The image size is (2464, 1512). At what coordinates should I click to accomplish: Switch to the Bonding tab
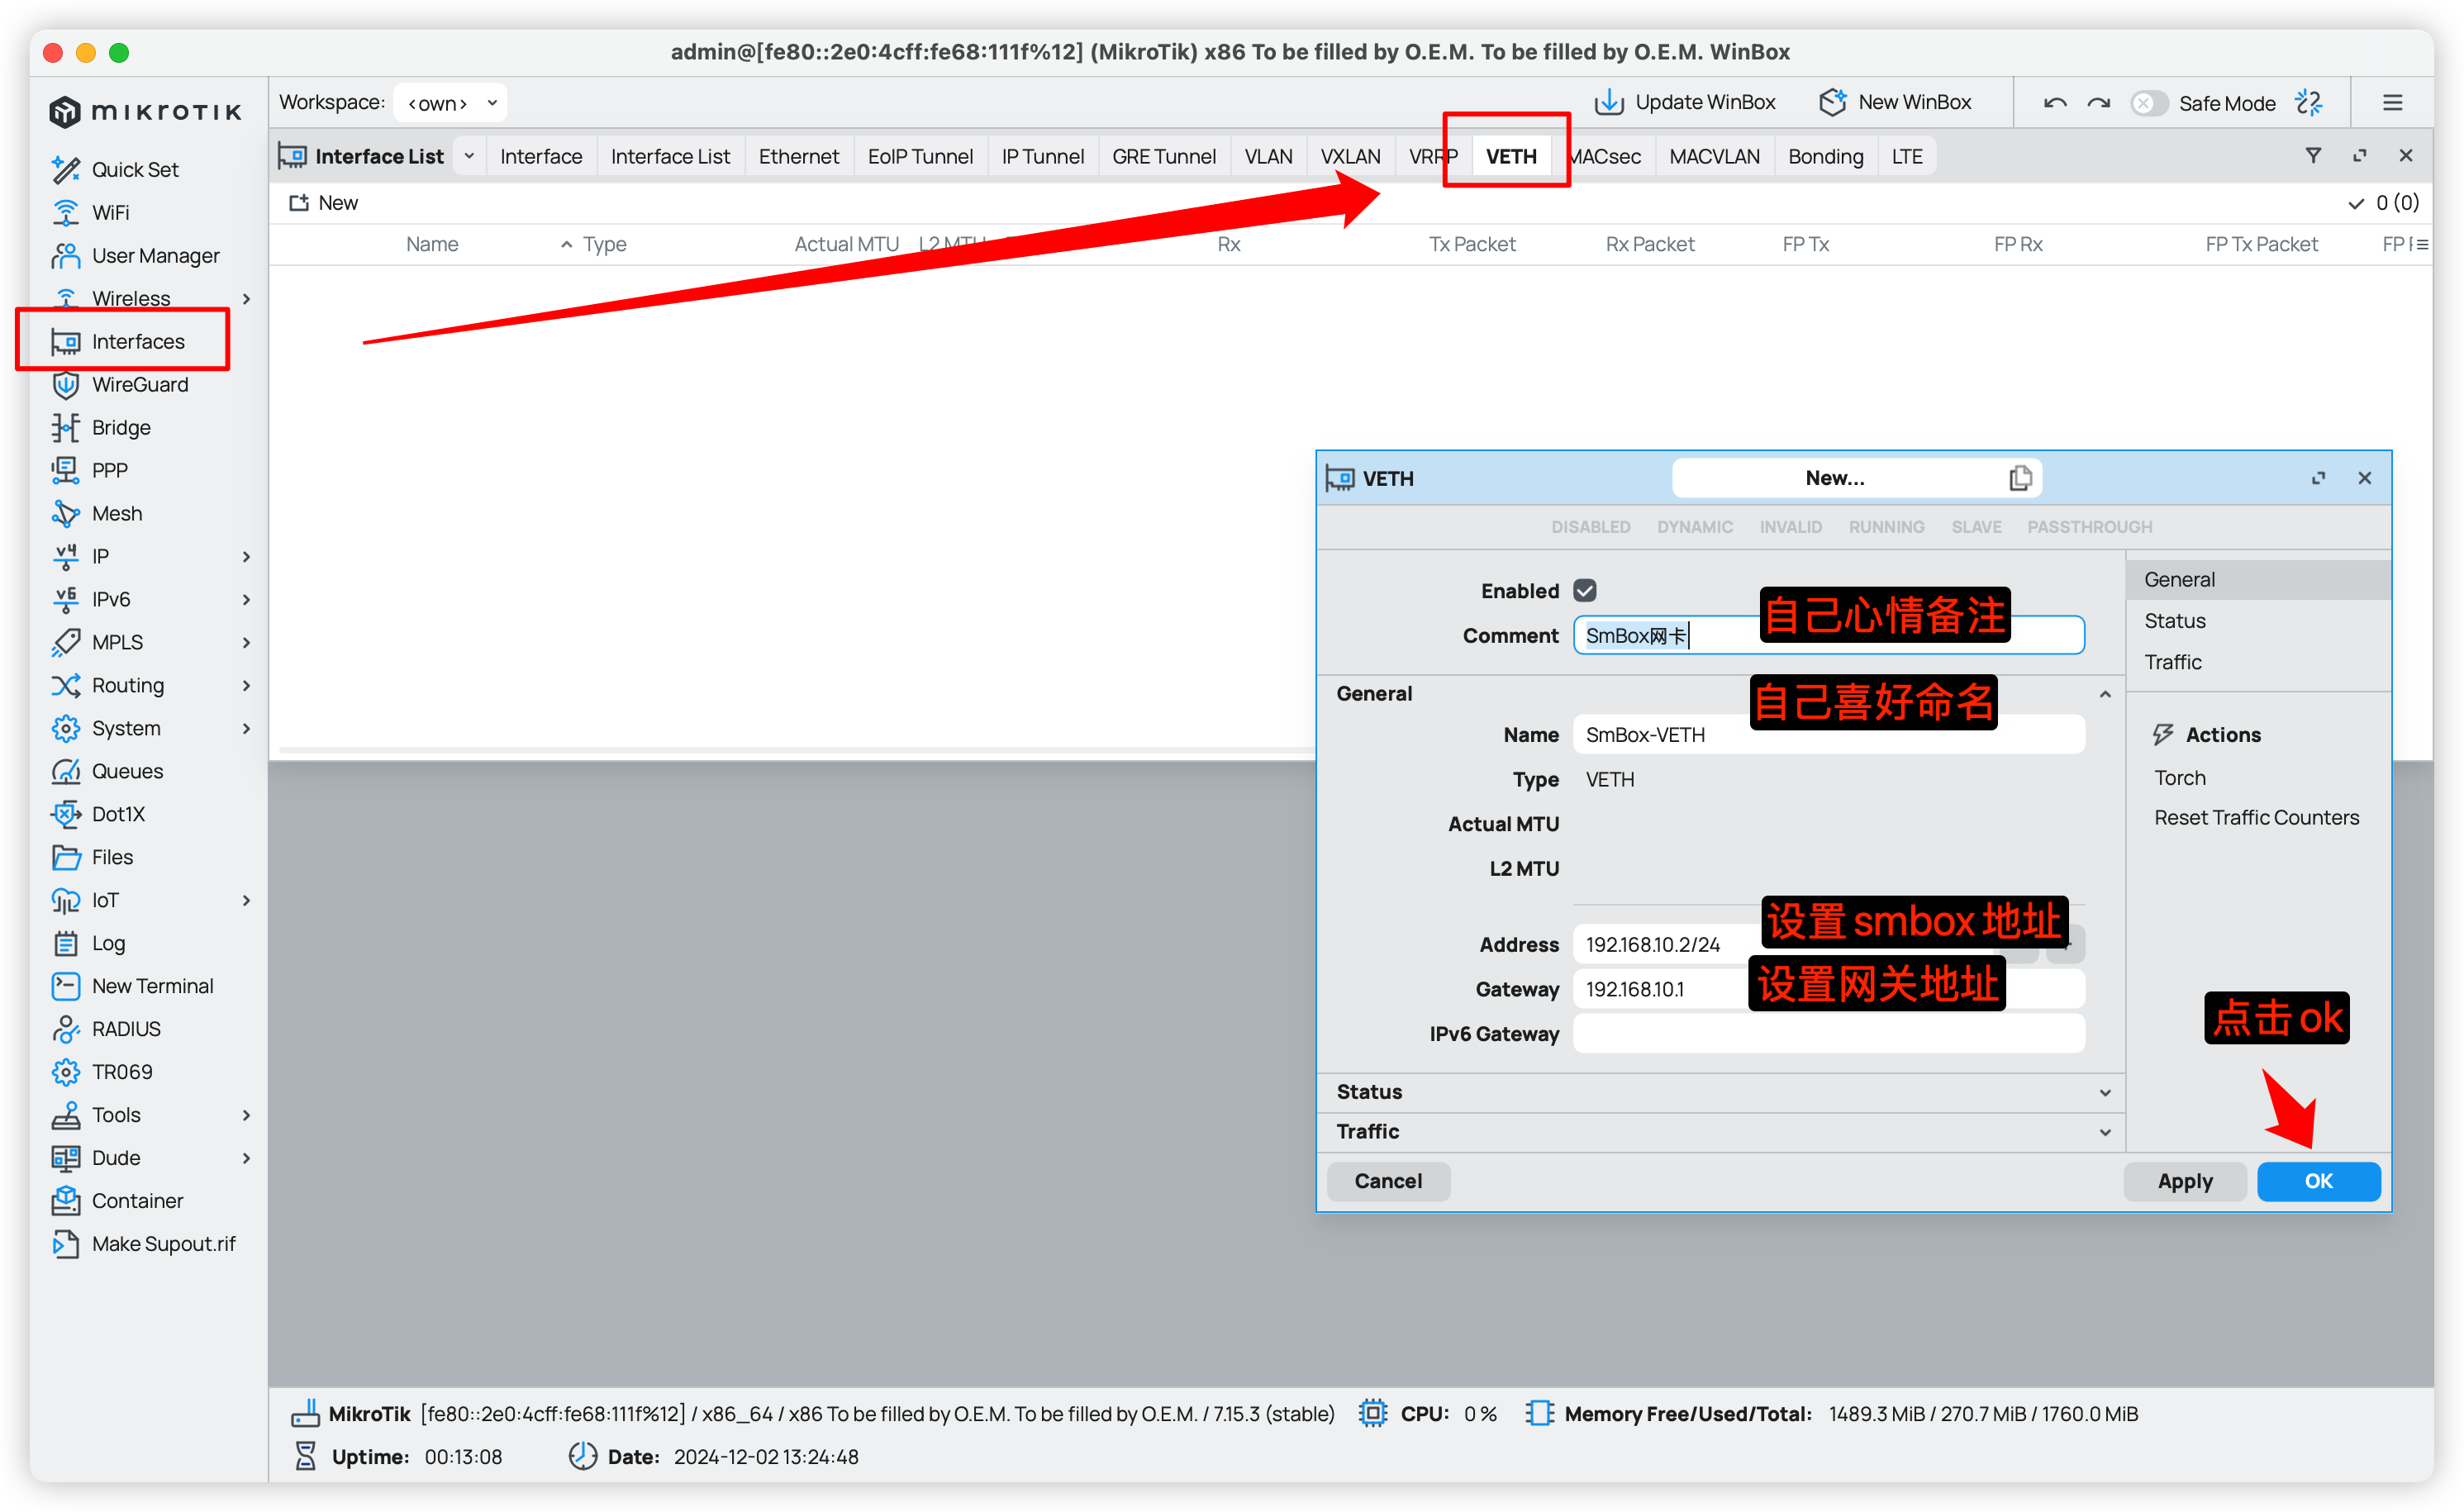pos(1825,156)
